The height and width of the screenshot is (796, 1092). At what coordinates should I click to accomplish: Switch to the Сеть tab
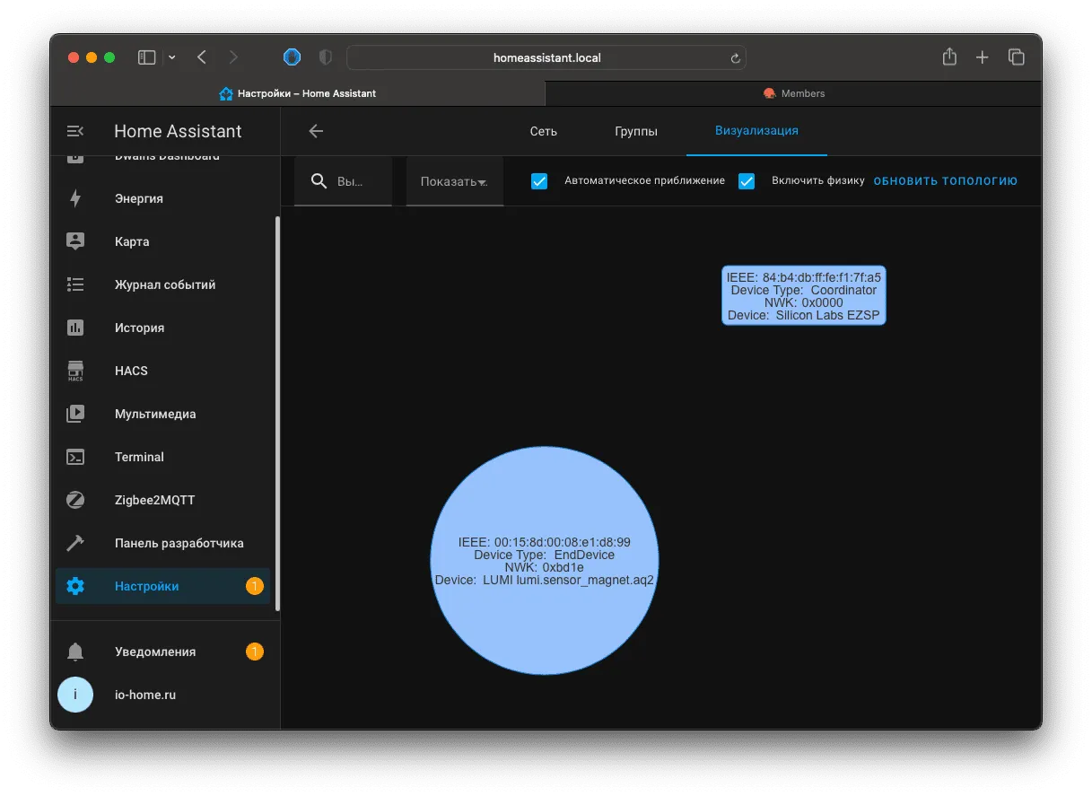coord(543,131)
